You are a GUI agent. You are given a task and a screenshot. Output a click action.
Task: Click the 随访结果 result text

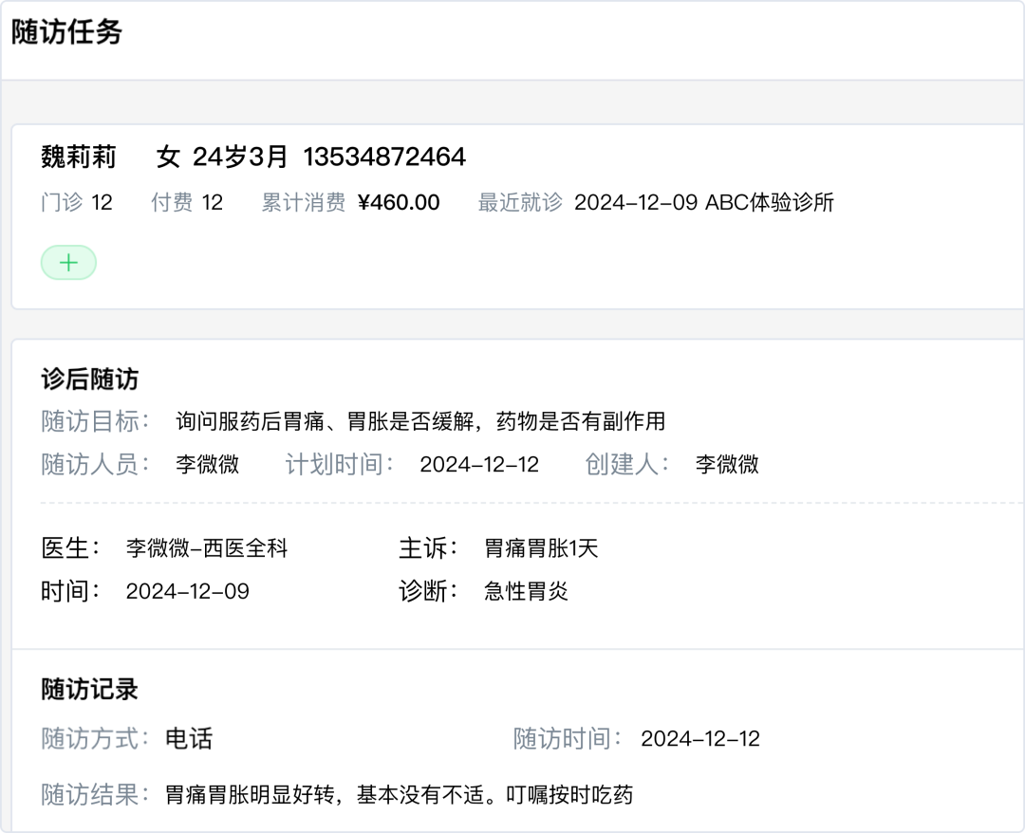399,794
